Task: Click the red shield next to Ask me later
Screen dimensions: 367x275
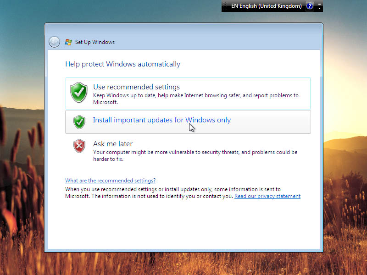Action: [79, 146]
